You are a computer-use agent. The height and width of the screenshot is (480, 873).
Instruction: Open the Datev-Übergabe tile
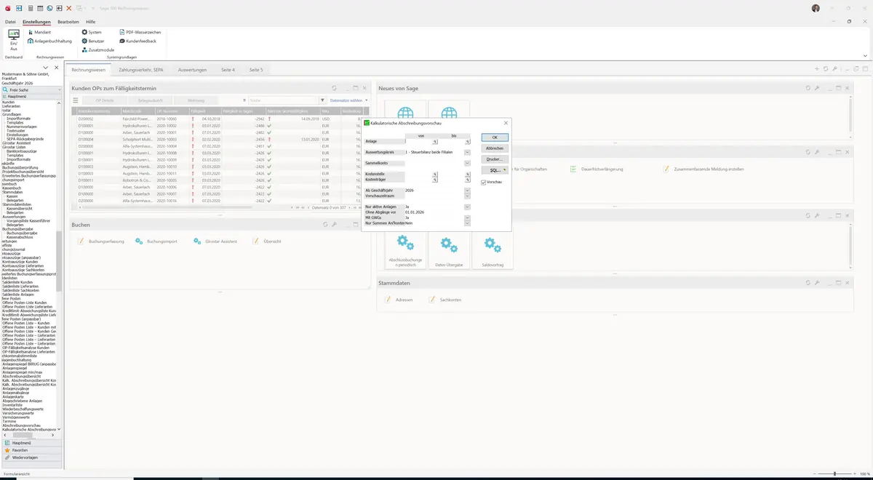pos(449,251)
